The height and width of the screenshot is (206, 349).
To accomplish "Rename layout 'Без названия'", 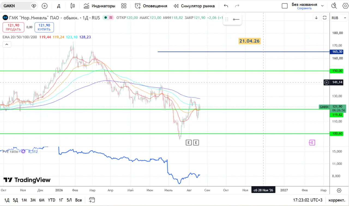I will [x=304, y=4].
